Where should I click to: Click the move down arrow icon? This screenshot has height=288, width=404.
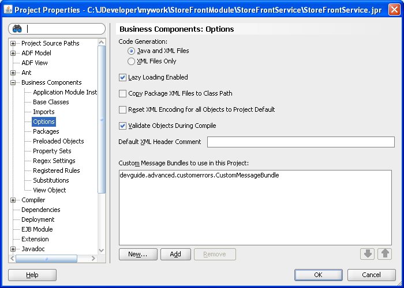[368, 254]
